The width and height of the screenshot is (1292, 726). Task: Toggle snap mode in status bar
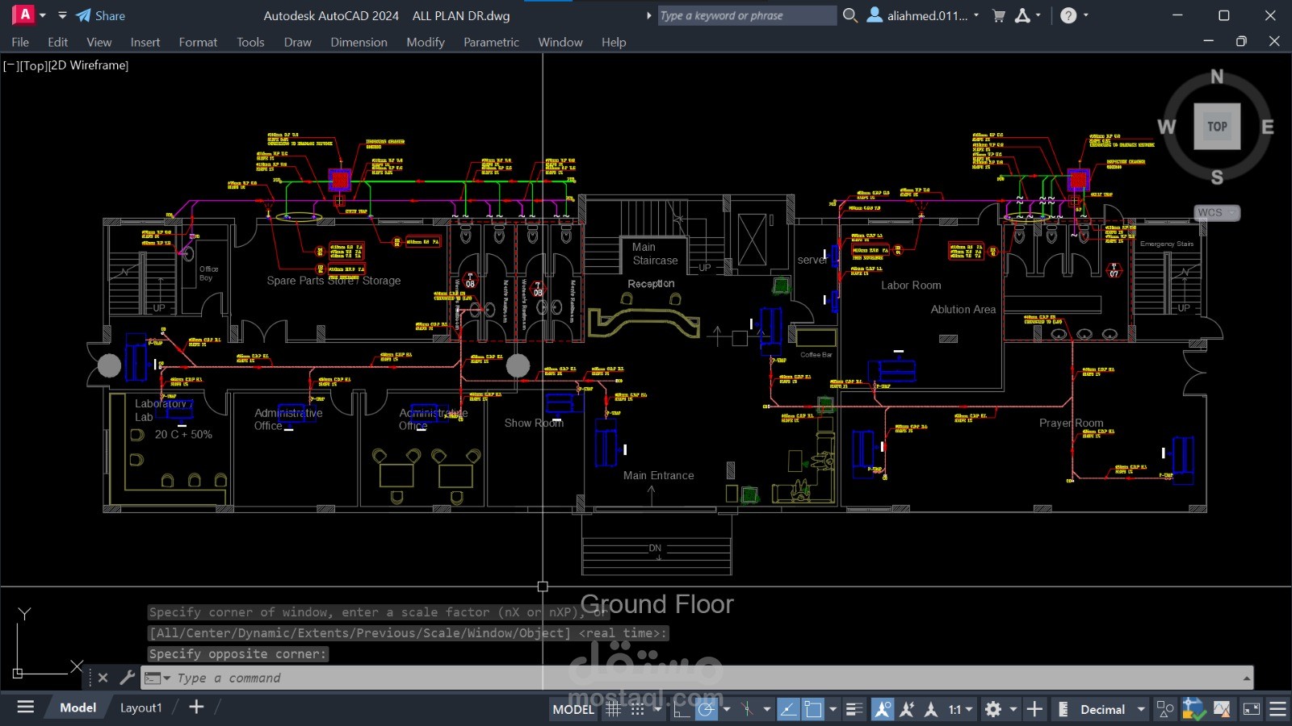click(x=638, y=709)
